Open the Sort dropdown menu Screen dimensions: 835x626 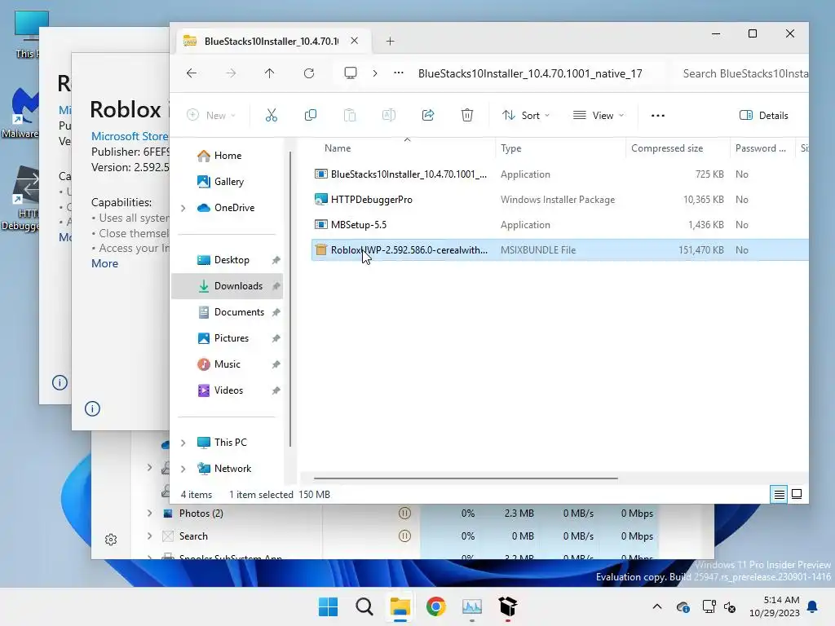(526, 115)
